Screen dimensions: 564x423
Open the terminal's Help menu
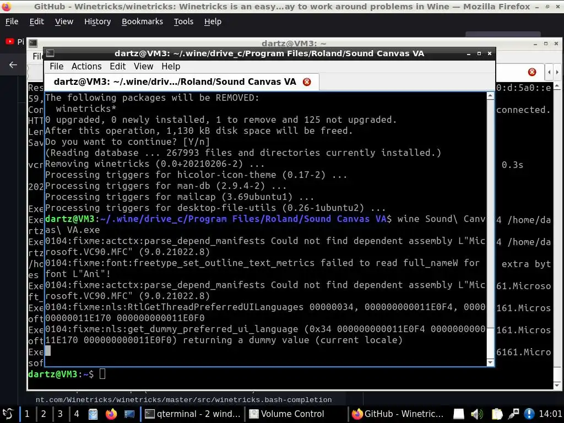(x=171, y=67)
